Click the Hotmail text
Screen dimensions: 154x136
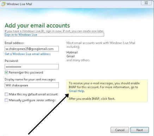[x=72, y=52]
